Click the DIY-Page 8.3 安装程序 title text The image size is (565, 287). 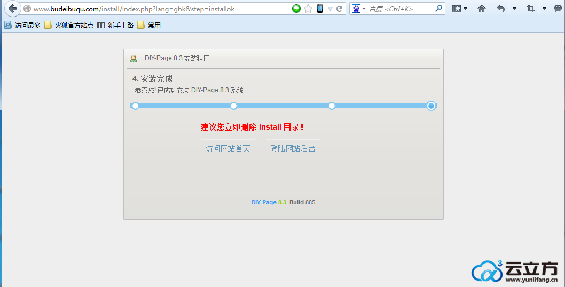(x=177, y=58)
